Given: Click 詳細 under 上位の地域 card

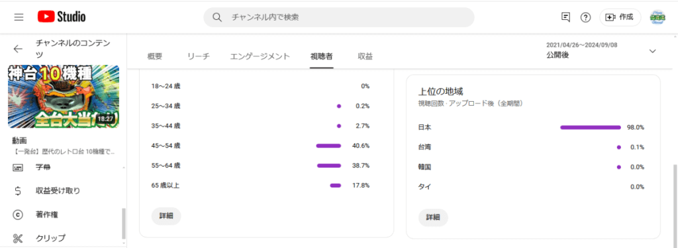Looking at the screenshot, I should (433, 218).
